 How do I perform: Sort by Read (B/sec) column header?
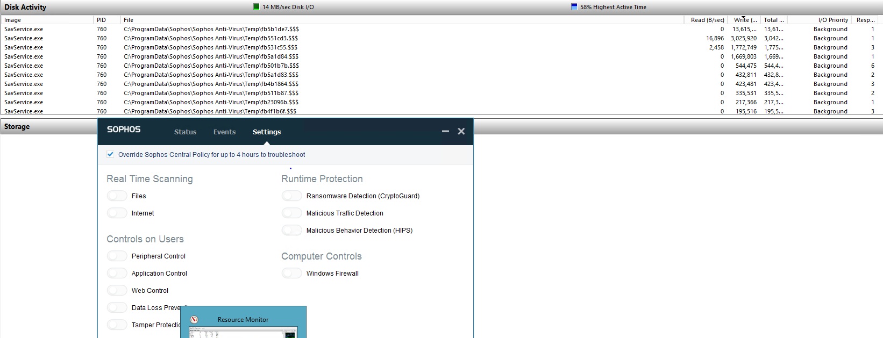pyautogui.click(x=706, y=20)
